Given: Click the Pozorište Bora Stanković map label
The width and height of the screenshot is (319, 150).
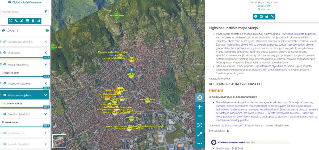Looking at the screenshot, I should click(x=116, y=90).
